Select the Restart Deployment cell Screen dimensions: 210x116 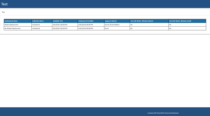coord(18,25)
